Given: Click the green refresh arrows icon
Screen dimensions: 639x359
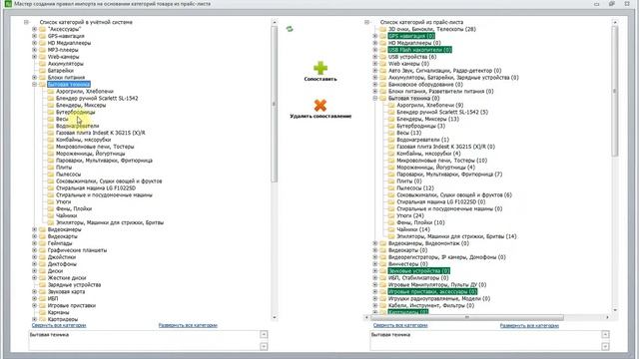Looking at the screenshot, I should point(290,29).
